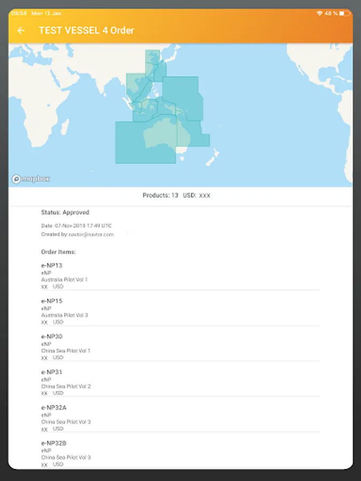Open the e-NP15 order item
Viewport: 361px width, 481px height.
[181, 311]
